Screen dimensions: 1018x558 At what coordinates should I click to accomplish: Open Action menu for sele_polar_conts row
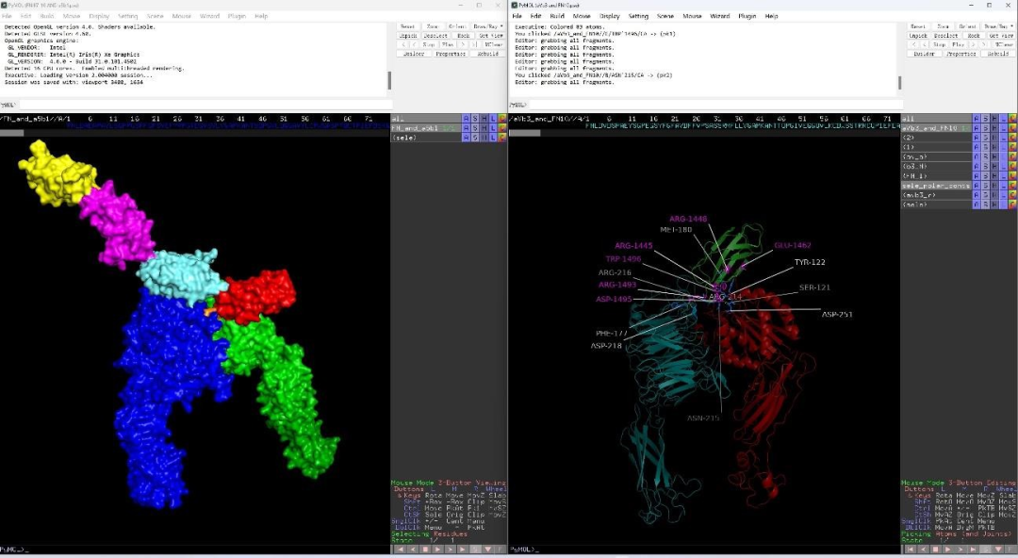click(x=977, y=186)
